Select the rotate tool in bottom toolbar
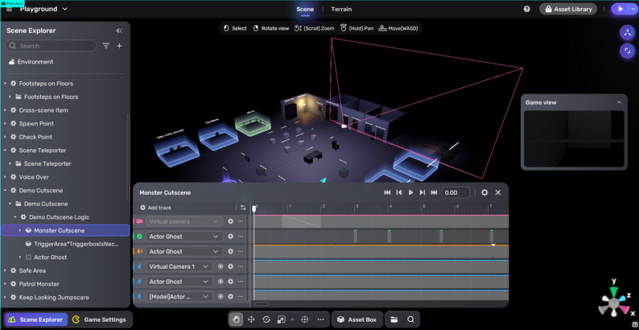 (x=266, y=320)
